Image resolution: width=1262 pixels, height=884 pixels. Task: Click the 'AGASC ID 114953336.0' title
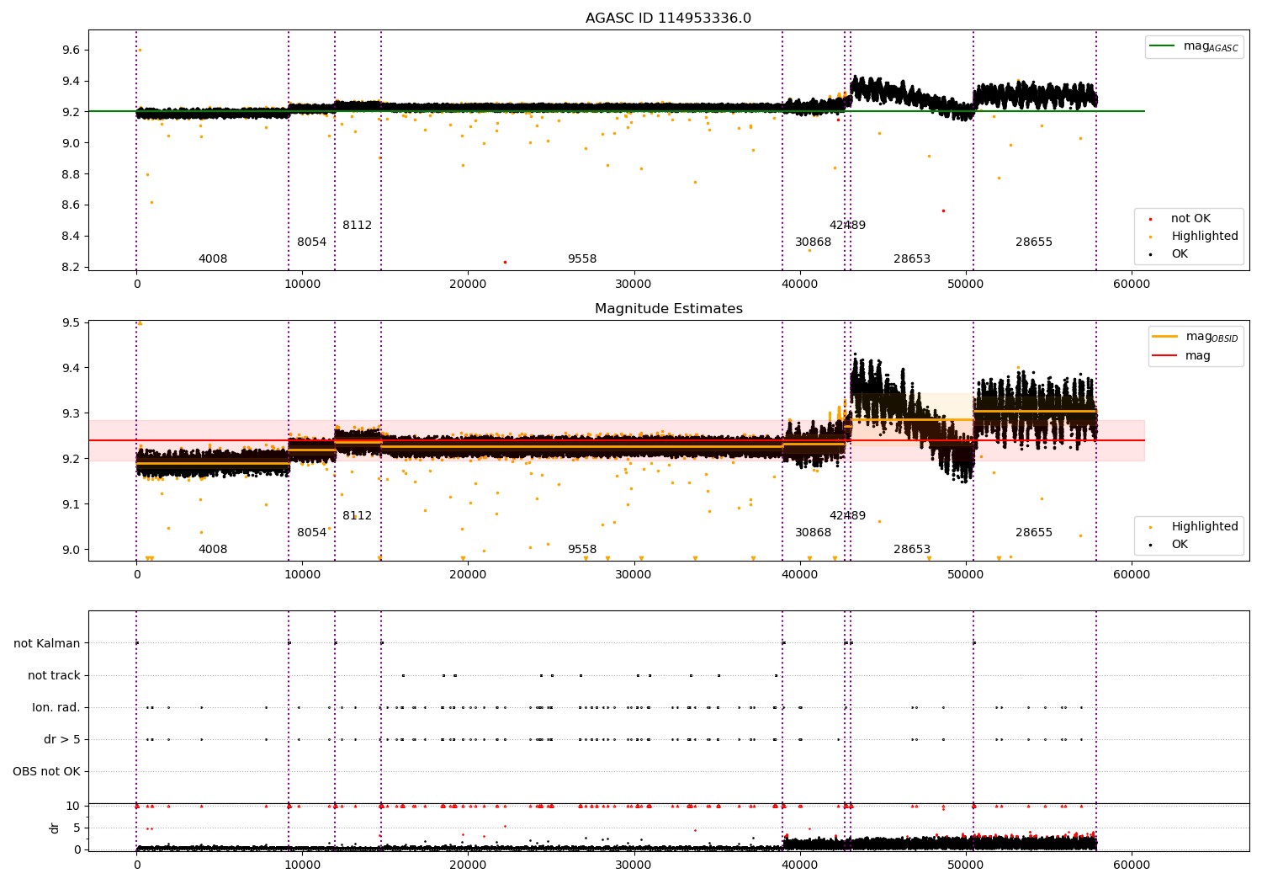click(669, 19)
